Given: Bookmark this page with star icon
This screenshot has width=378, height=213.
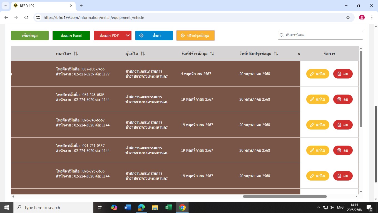Looking at the screenshot, I should click(x=348, y=17).
